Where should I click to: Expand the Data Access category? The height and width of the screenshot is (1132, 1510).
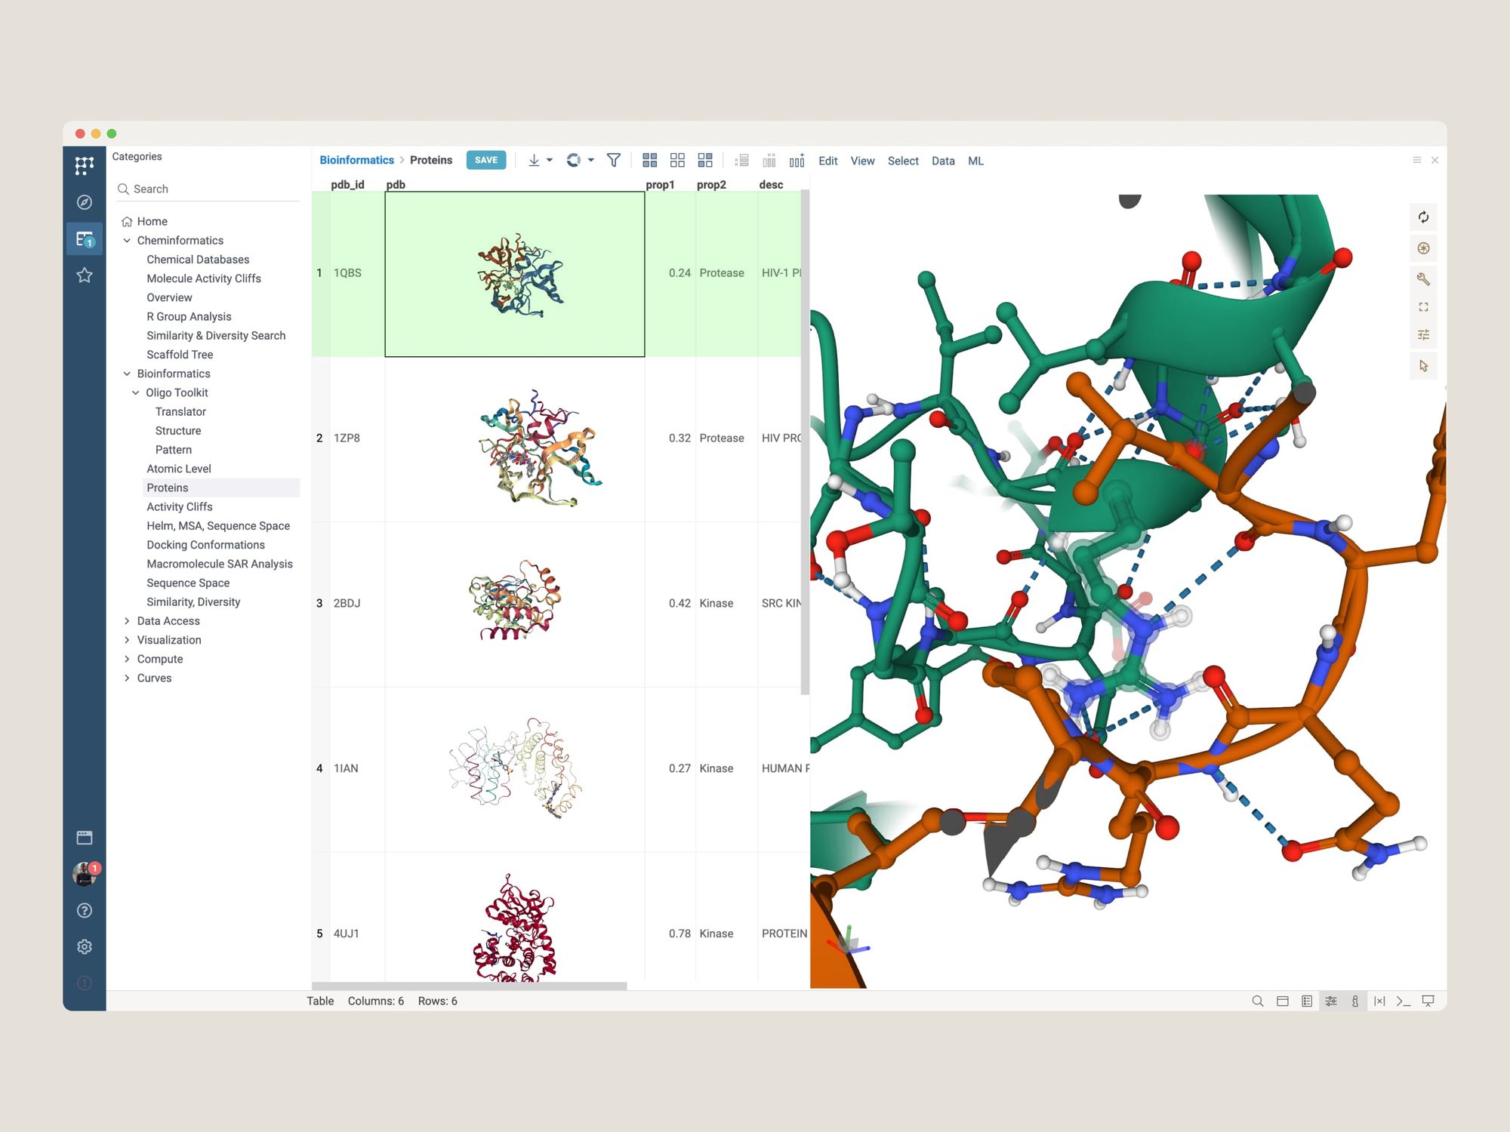pos(127,621)
